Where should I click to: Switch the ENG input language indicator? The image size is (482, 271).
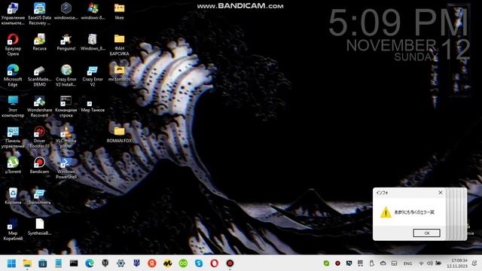point(407,263)
